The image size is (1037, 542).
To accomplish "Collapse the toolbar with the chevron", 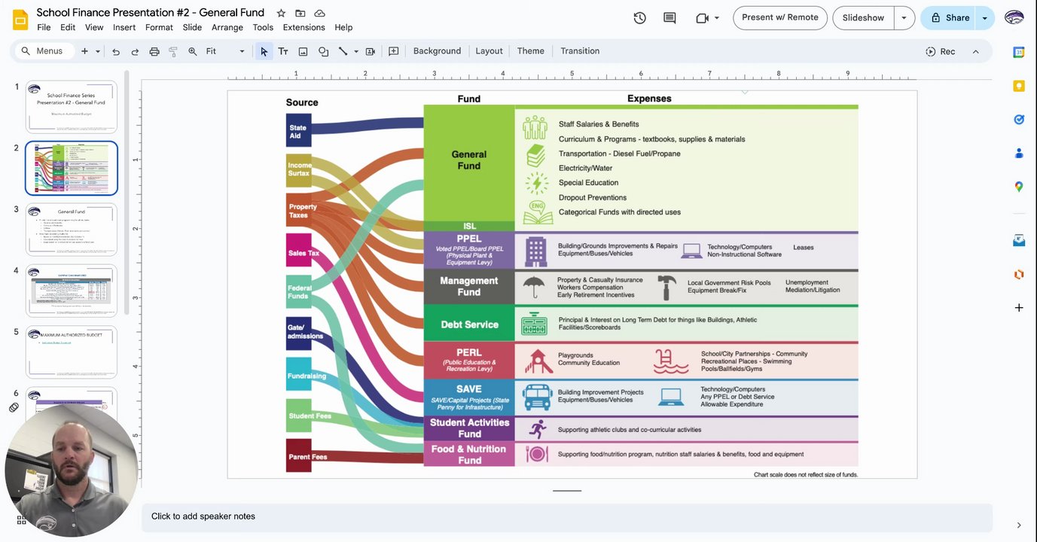I will click(975, 51).
